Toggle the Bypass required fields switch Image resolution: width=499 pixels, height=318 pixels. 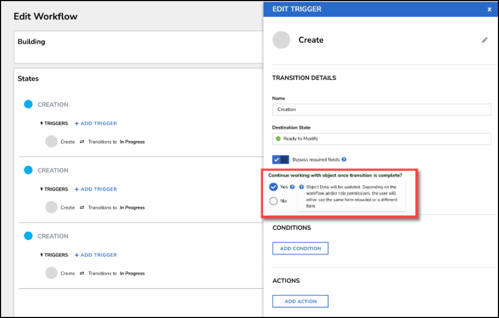point(280,160)
